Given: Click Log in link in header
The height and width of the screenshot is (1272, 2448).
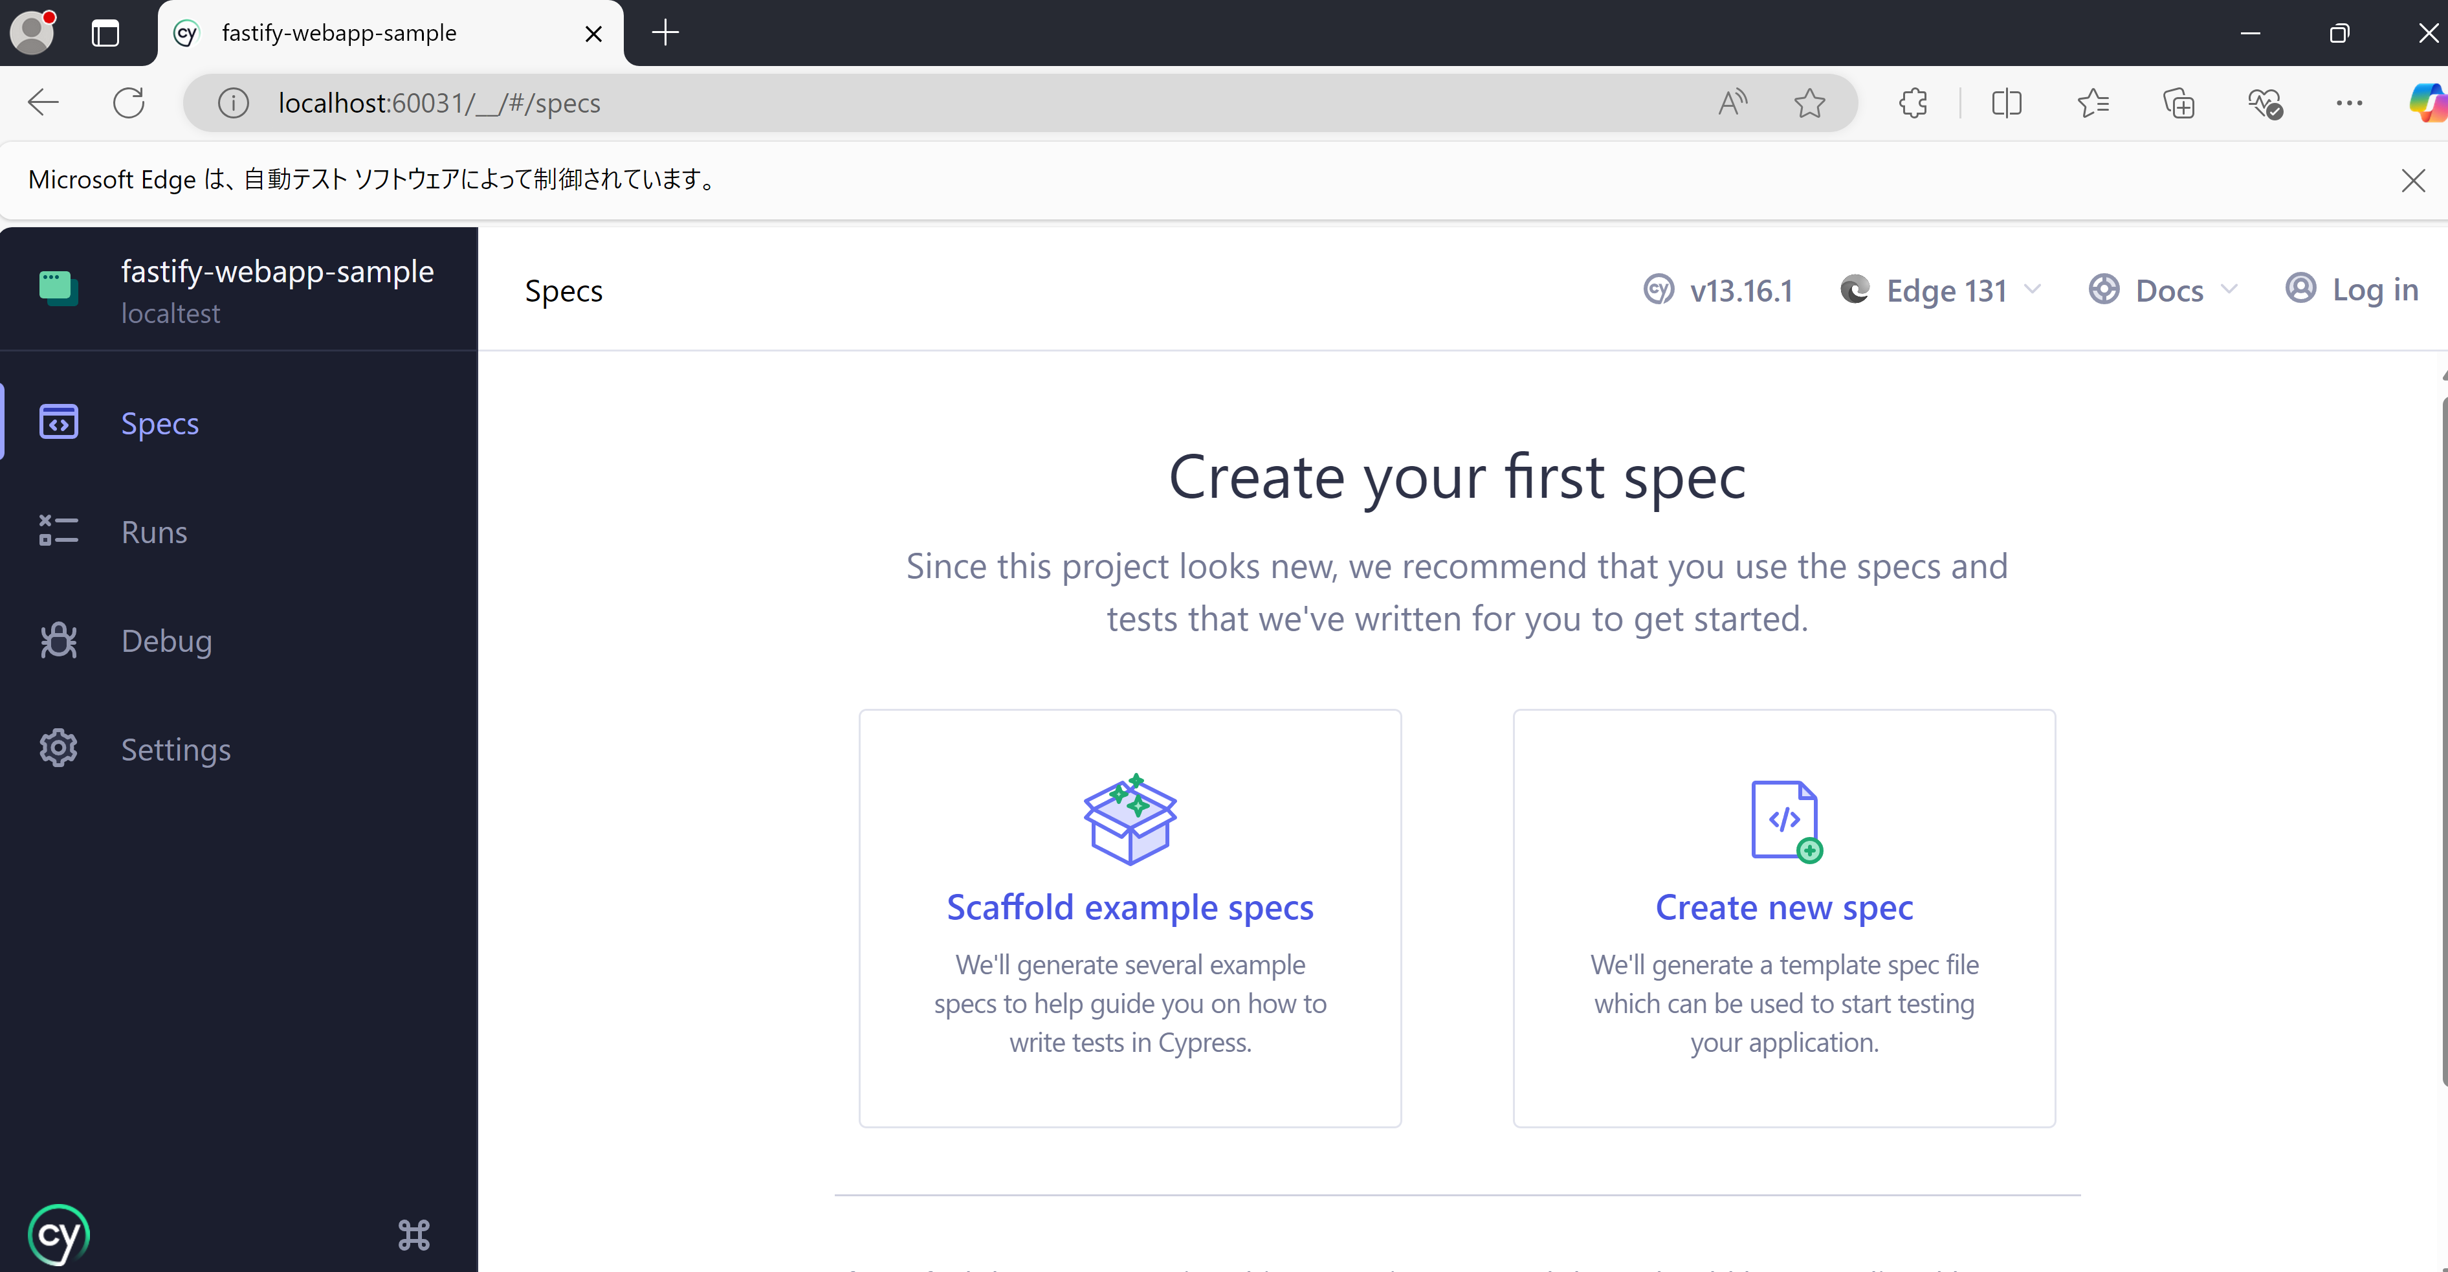Looking at the screenshot, I should 2352,290.
